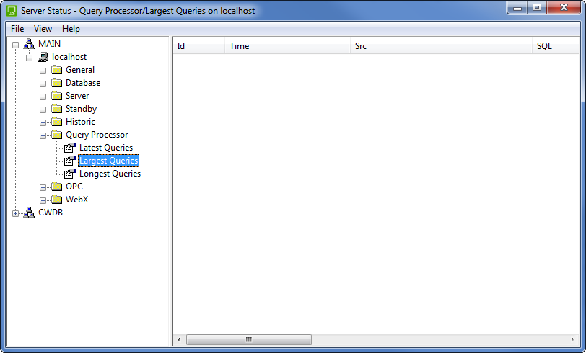Select the Standby label

[81, 109]
